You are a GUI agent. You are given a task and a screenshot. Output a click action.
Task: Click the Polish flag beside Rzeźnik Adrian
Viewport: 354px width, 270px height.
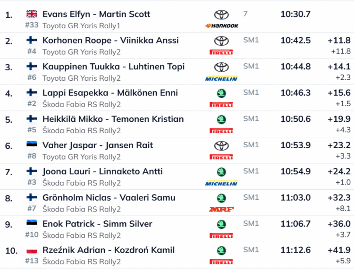coord(32,250)
